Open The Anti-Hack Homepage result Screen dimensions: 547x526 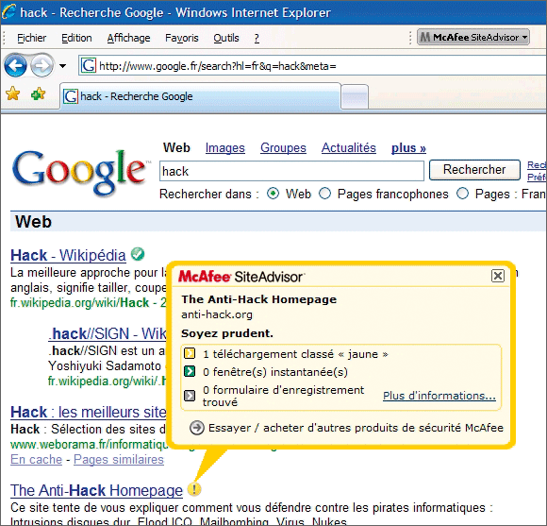[96, 490]
